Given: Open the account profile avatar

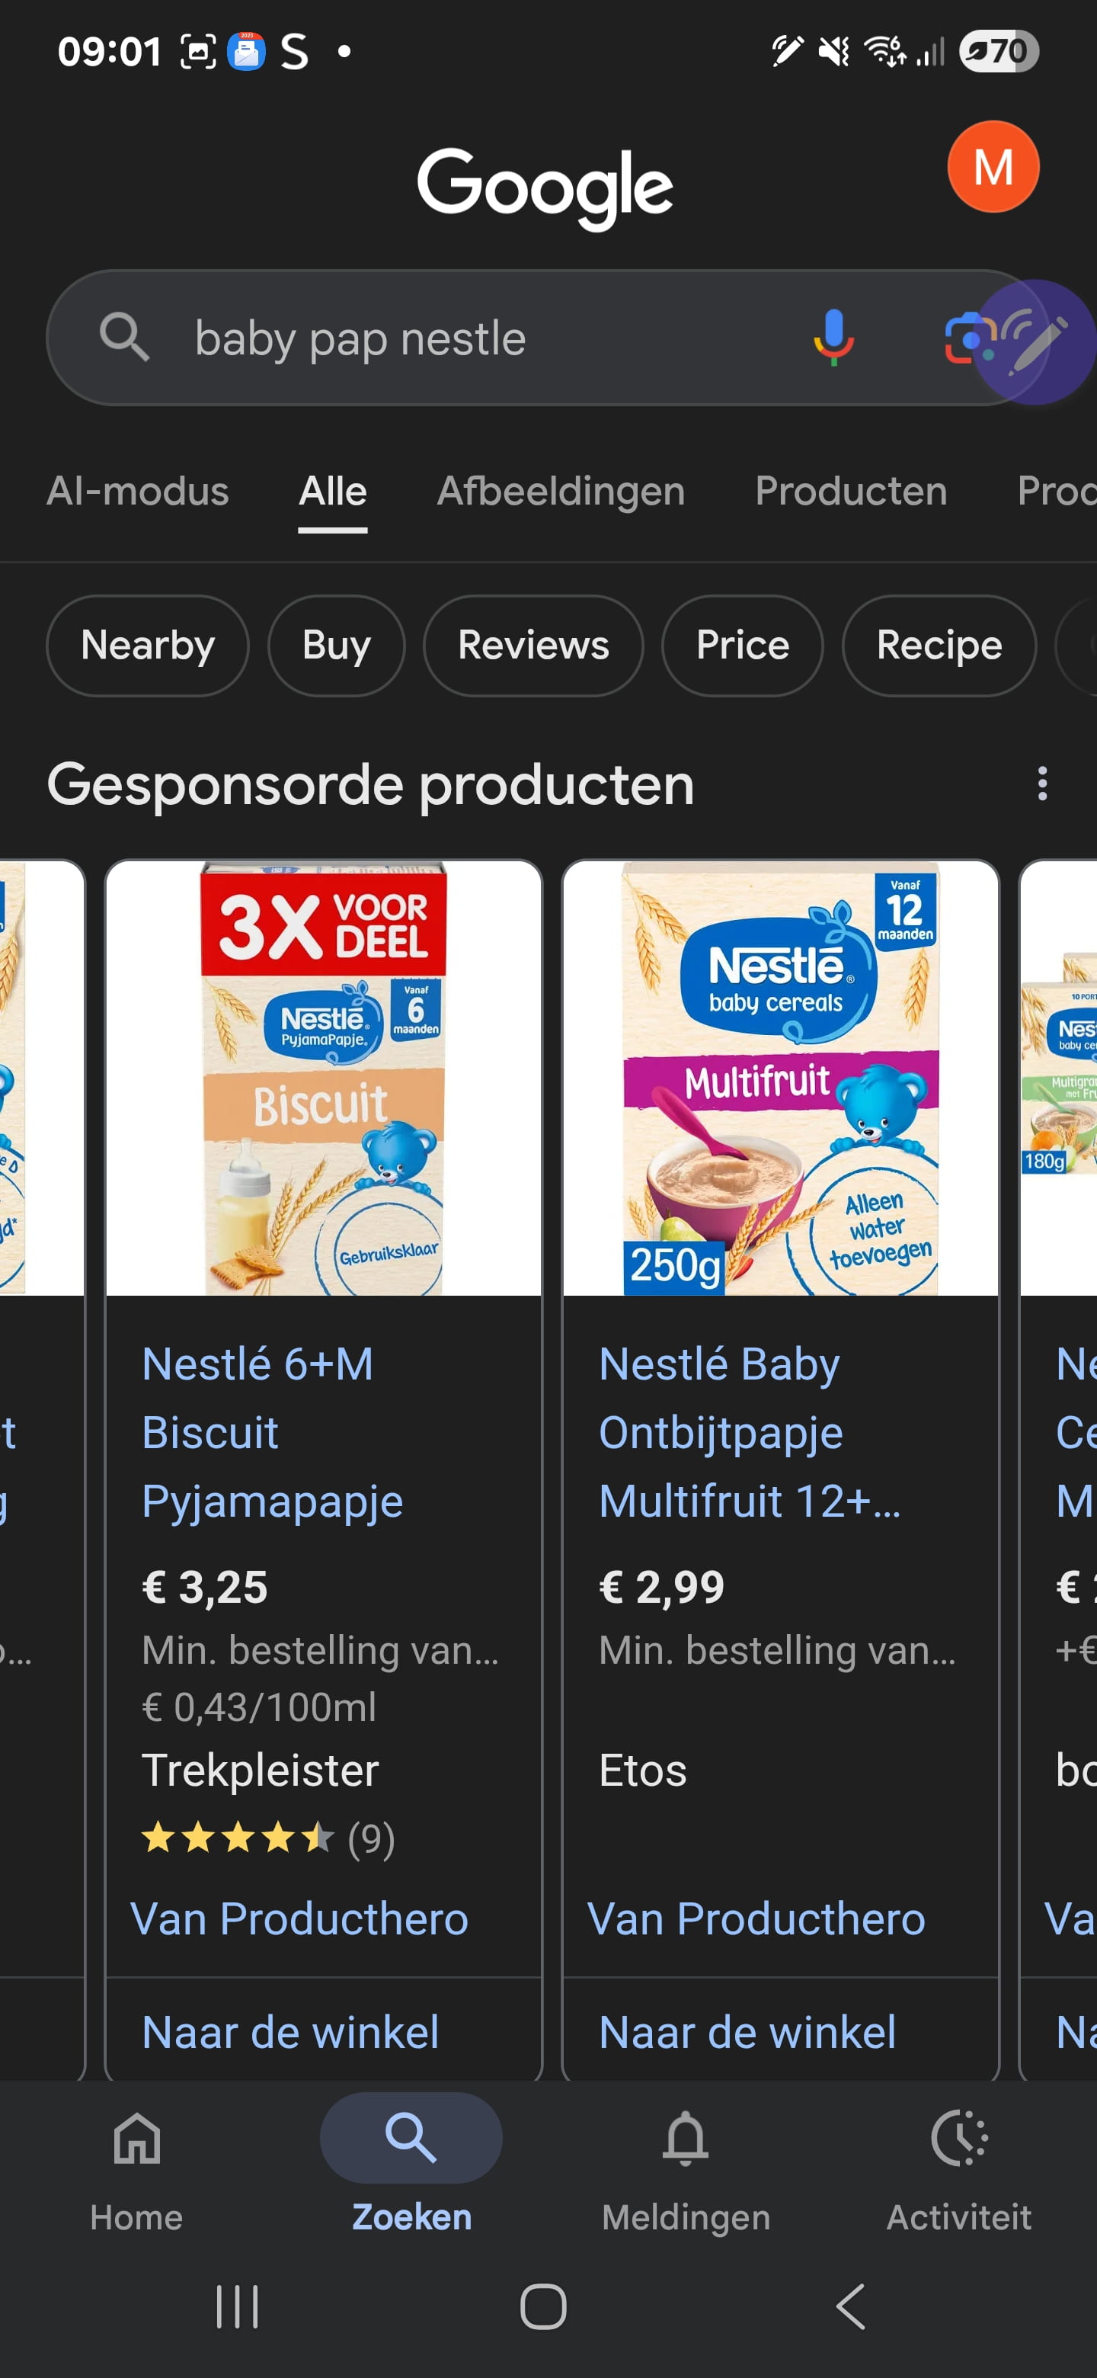Looking at the screenshot, I should pos(993,167).
